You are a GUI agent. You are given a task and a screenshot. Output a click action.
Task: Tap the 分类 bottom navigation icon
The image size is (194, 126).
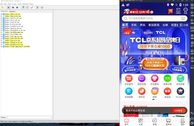(x=141, y=122)
